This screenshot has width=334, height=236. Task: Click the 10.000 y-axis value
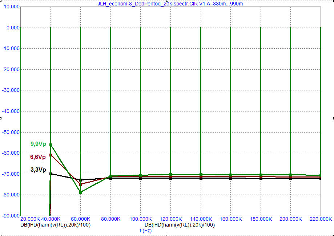tap(12, 7)
